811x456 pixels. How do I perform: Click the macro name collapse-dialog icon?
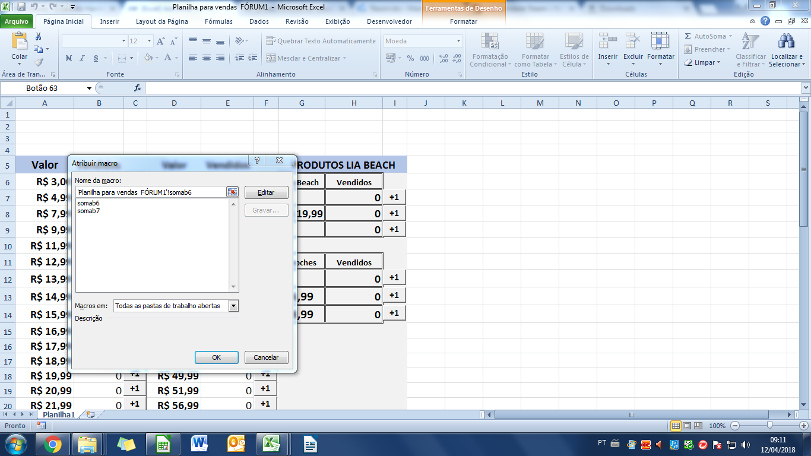tap(232, 192)
